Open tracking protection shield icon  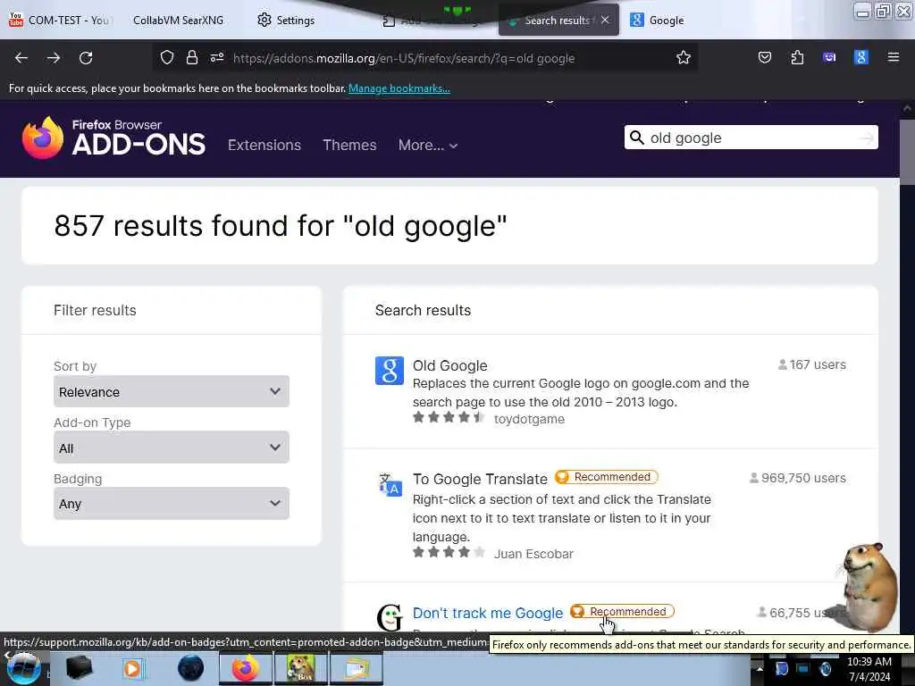click(167, 58)
